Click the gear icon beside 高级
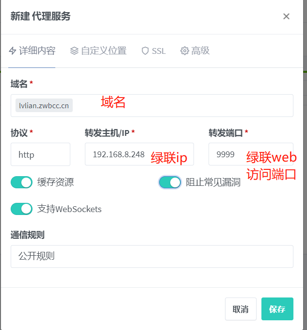The width and height of the screenshot is (307, 330). [185, 51]
